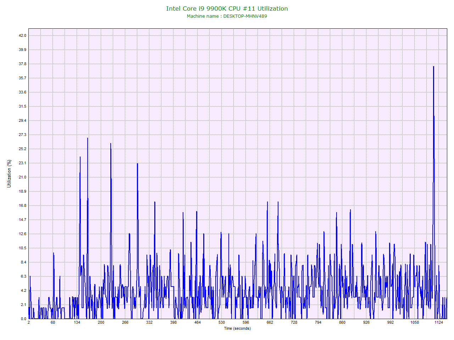Select the 1124 seconds time axis label
454x340 pixels.
[439, 322]
